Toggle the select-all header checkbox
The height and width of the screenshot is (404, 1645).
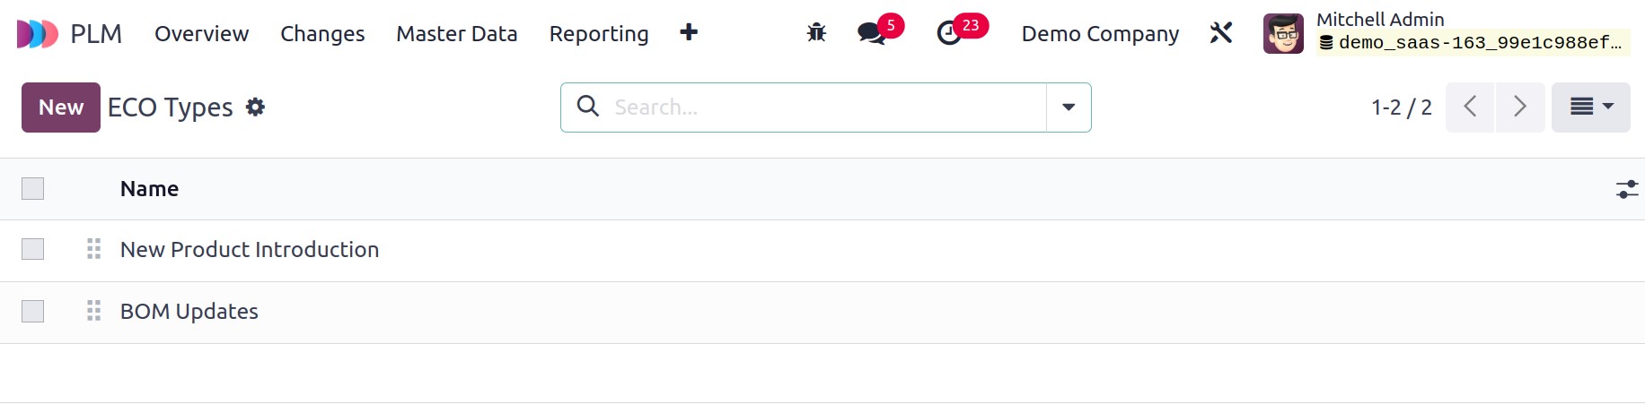[33, 189]
